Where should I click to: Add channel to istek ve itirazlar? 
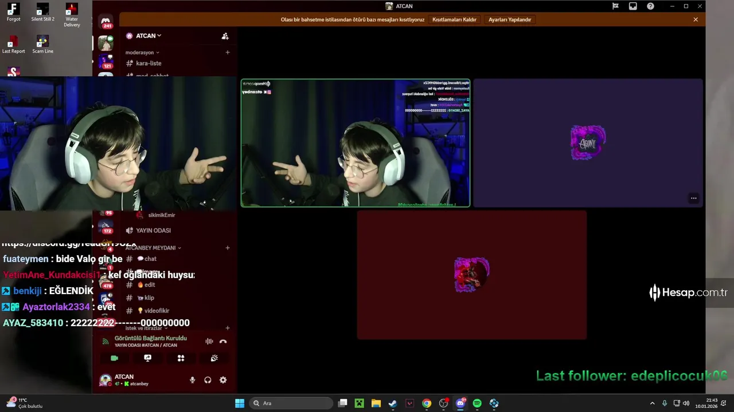pyautogui.click(x=228, y=328)
